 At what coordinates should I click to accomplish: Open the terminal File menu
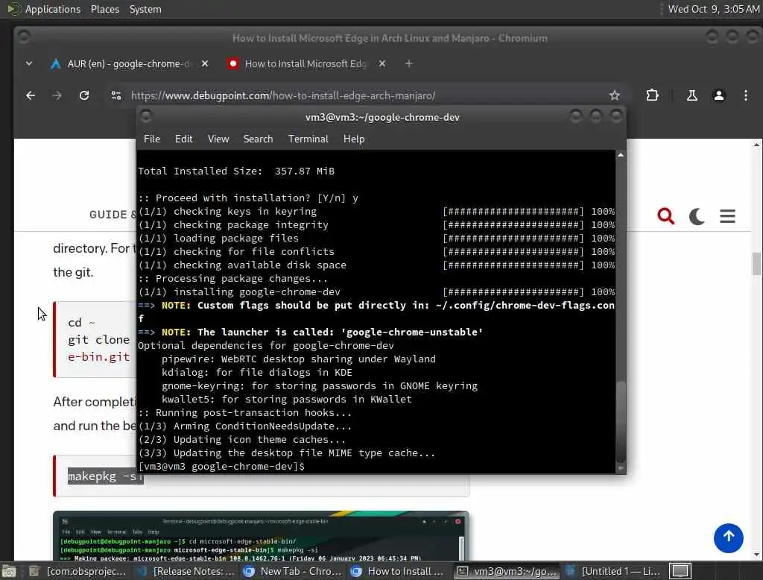point(152,139)
